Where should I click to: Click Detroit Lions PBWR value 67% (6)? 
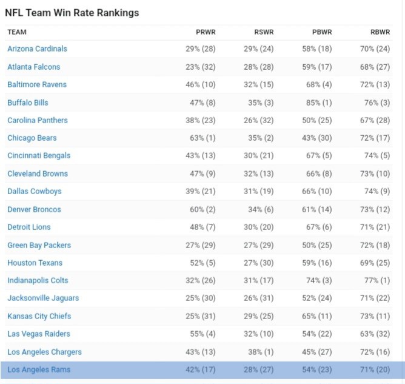pyautogui.click(x=319, y=227)
